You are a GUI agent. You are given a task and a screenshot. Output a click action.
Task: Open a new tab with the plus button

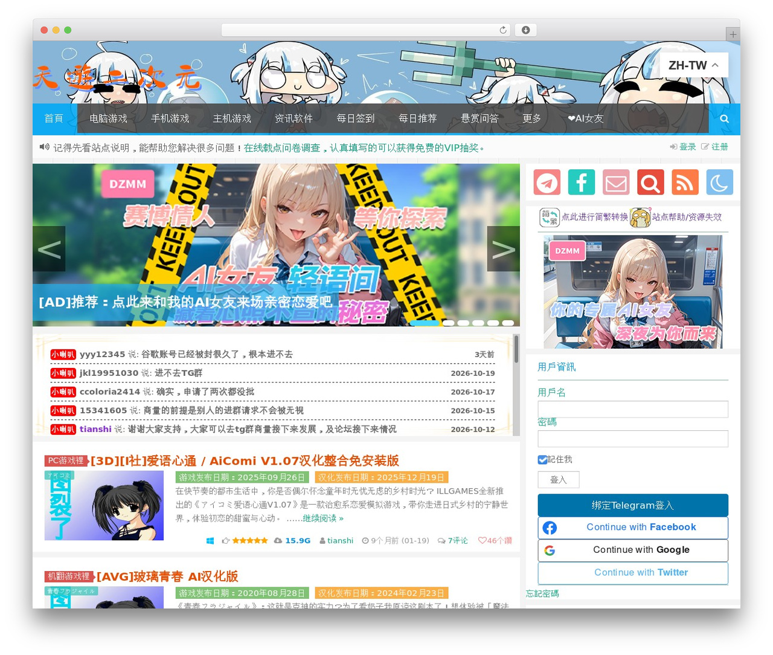point(733,34)
